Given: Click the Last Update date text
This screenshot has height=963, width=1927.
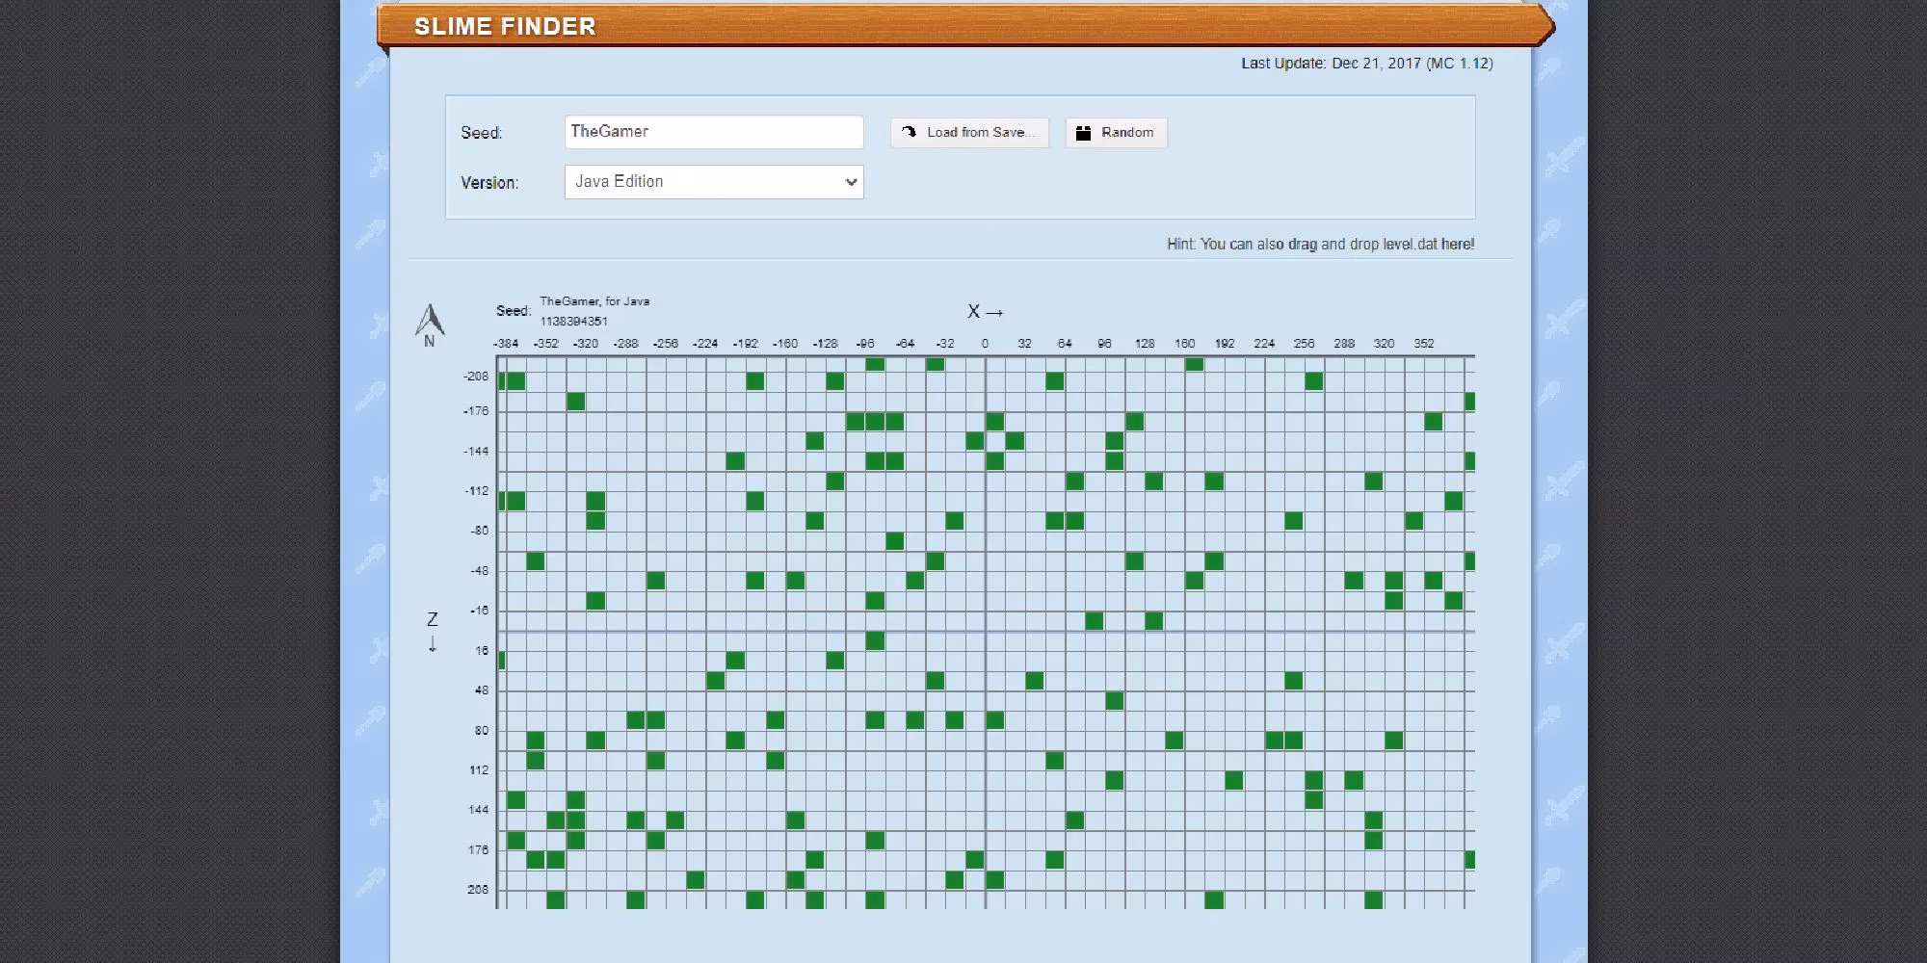Looking at the screenshot, I should (x=1366, y=64).
